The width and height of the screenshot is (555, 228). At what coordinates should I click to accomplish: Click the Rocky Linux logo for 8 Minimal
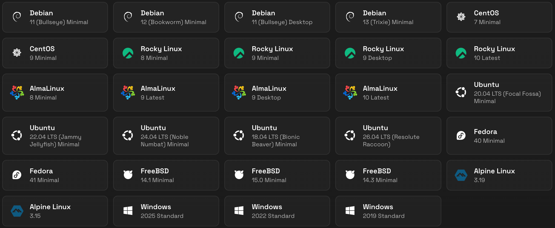[128, 53]
